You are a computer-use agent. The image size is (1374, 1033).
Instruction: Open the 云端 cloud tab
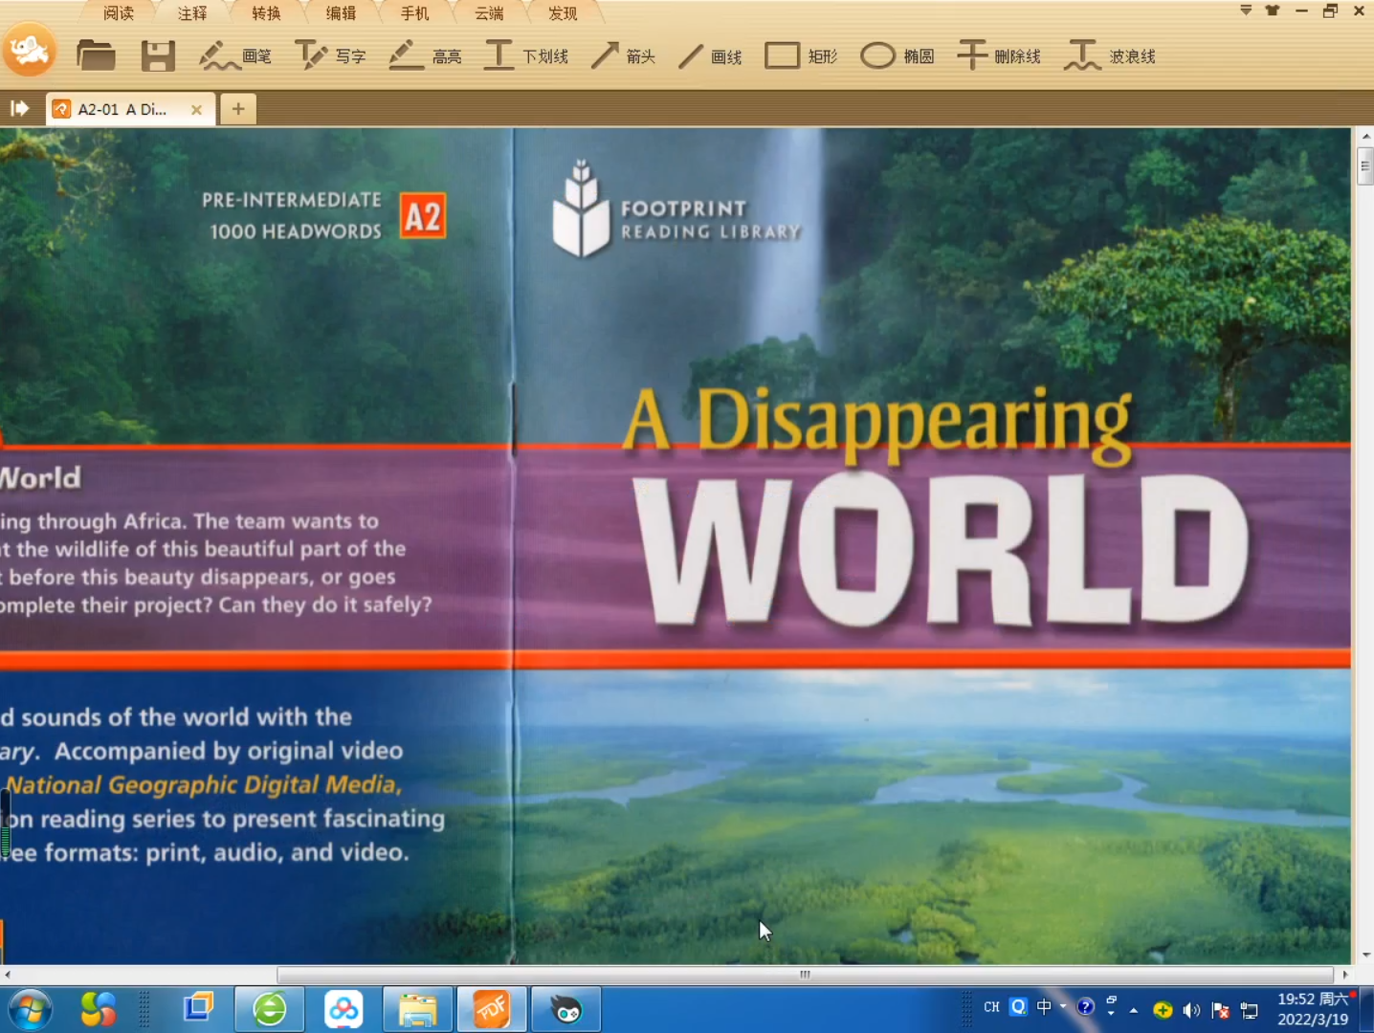[489, 13]
